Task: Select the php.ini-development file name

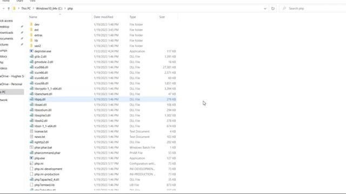Action: point(48,169)
